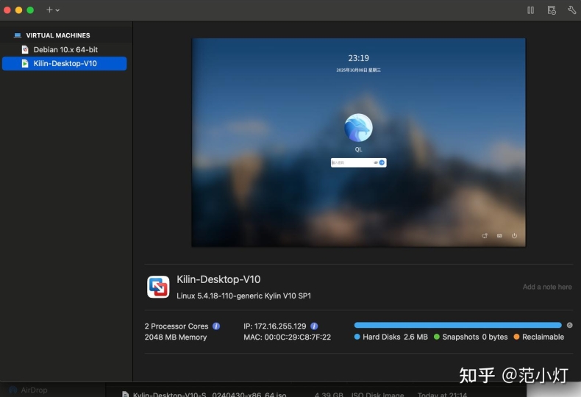Click the 23:19 clock in the VM preview

point(358,58)
